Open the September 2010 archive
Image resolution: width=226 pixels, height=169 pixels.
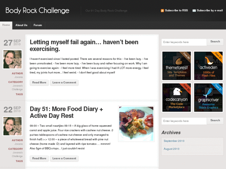(x=174, y=141)
